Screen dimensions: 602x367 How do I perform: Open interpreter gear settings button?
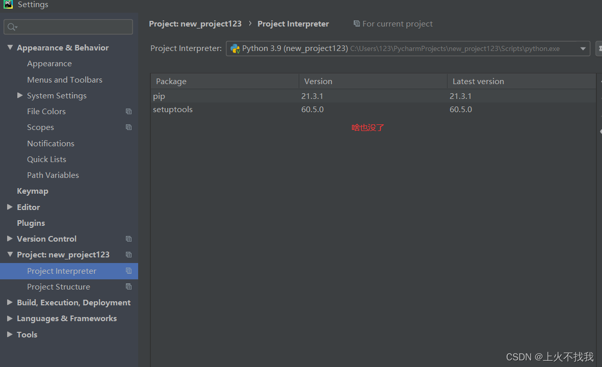tap(599, 49)
